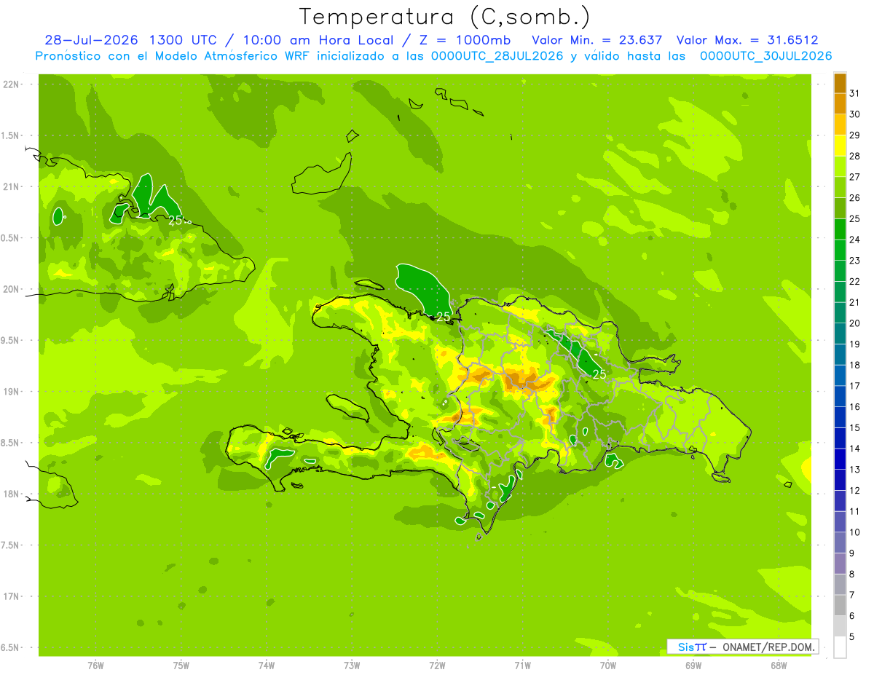Click the '25' contour label in eastern Cuba
The width and height of the screenshot is (874, 675).
pos(176,220)
